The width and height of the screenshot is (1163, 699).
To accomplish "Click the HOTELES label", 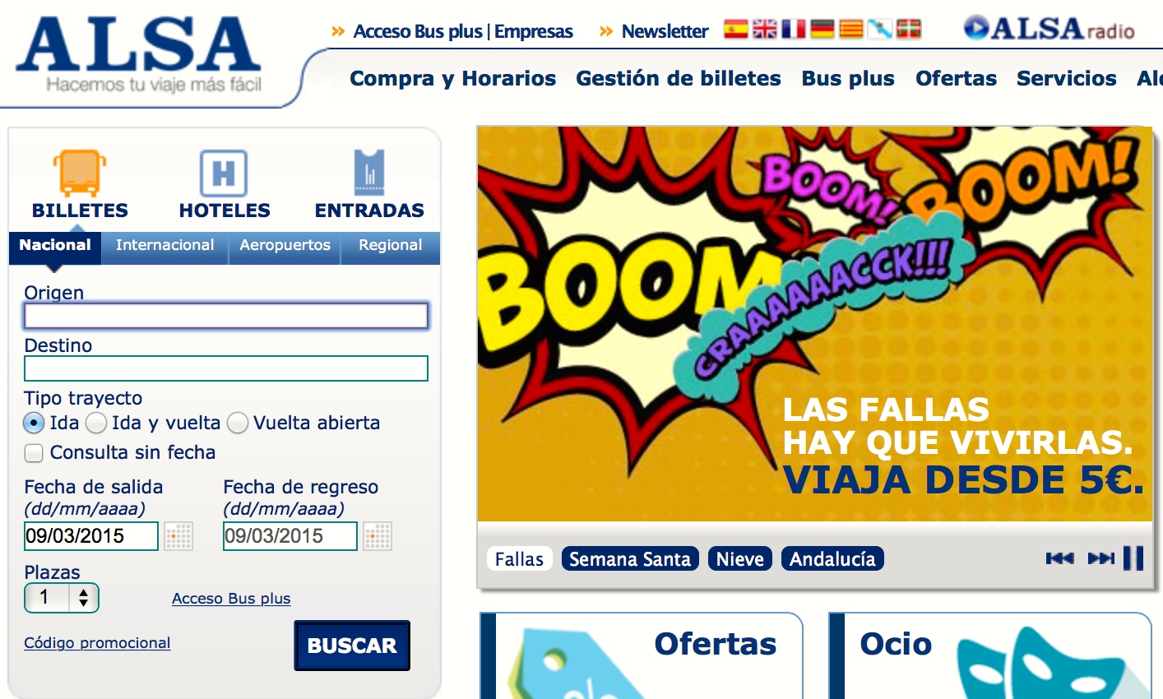I will [x=225, y=211].
